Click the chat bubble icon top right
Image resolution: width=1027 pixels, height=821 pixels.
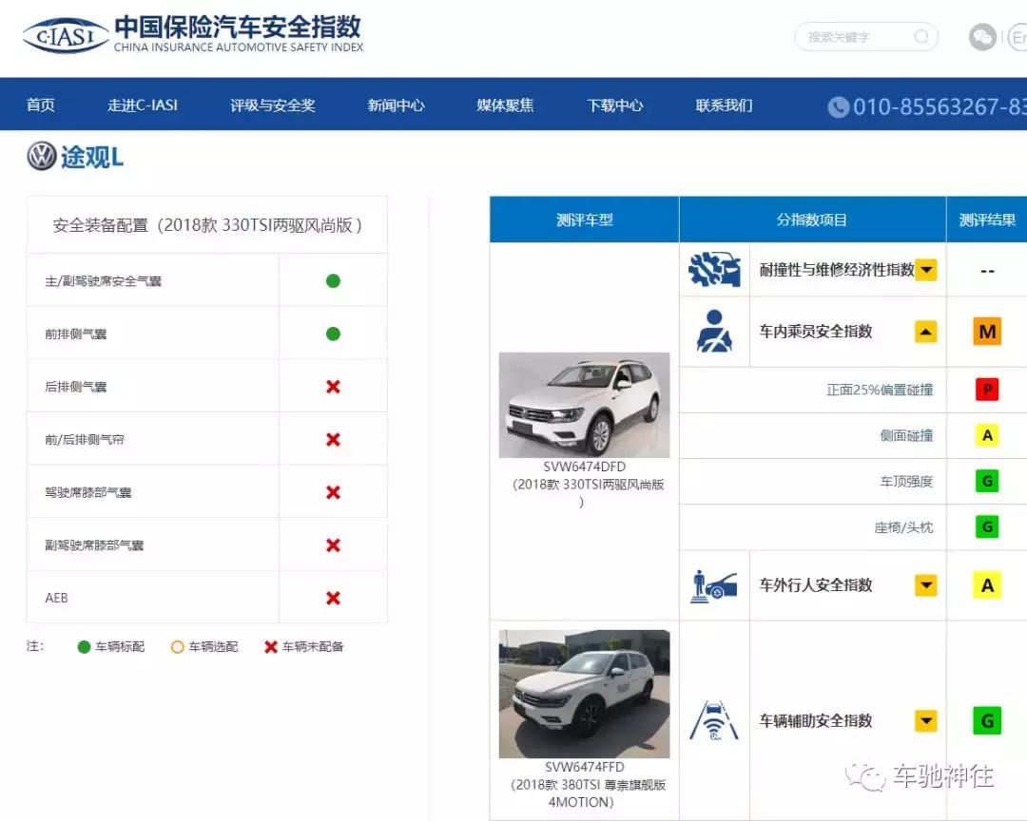click(x=981, y=36)
